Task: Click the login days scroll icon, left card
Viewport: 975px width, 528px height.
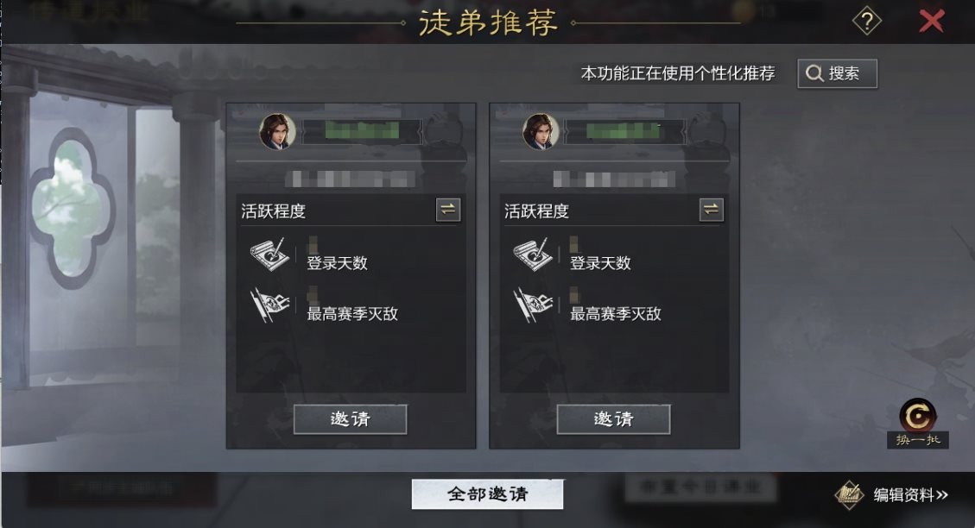Action: 269,254
